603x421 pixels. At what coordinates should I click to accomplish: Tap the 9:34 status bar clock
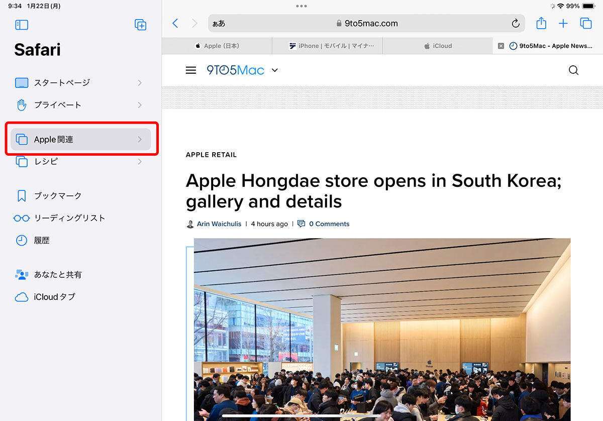[15, 6]
